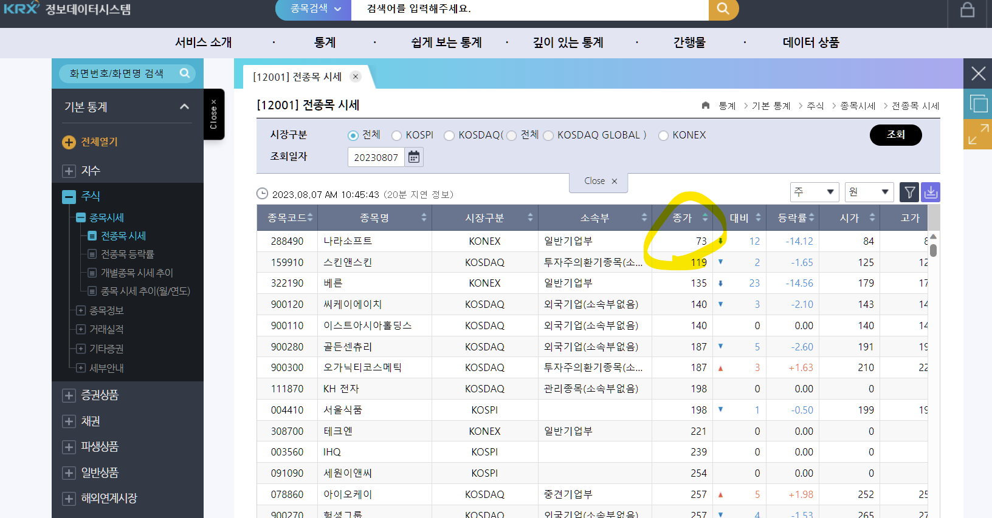Click the 전체열기 link
Image resolution: width=992 pixels, height=518 pixels.
coord(100,142)
